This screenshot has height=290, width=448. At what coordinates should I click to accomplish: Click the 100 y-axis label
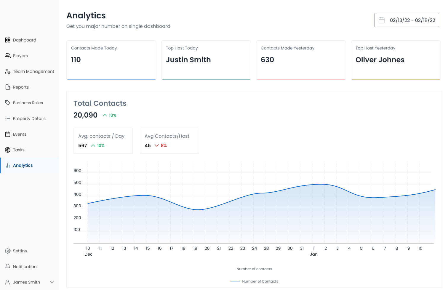77,230
